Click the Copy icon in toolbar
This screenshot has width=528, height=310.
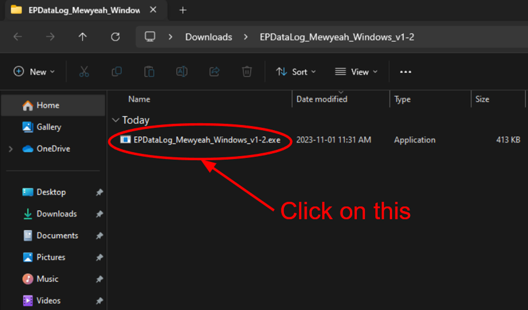[x=117, y=72]
